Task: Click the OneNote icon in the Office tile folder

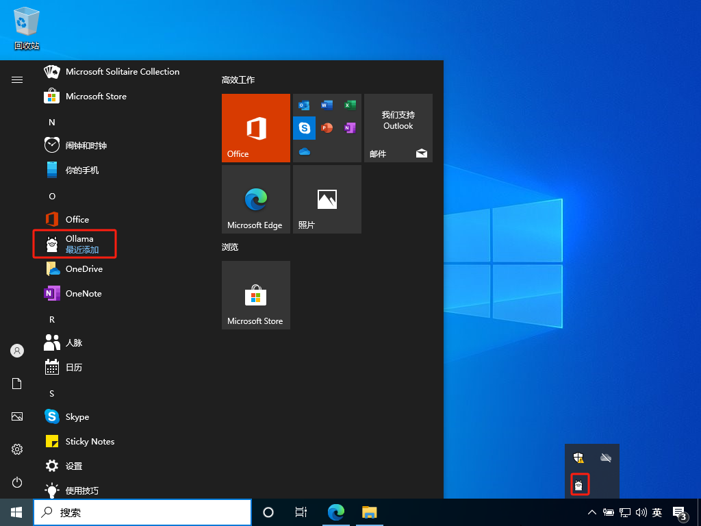Action: [350, 128]
